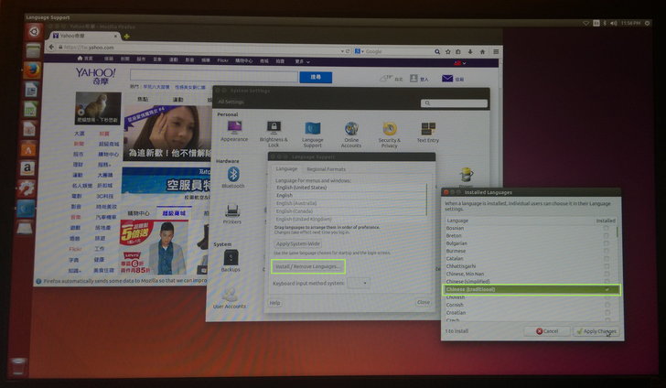Open Language Support settings icon

[x=313, y=135]
